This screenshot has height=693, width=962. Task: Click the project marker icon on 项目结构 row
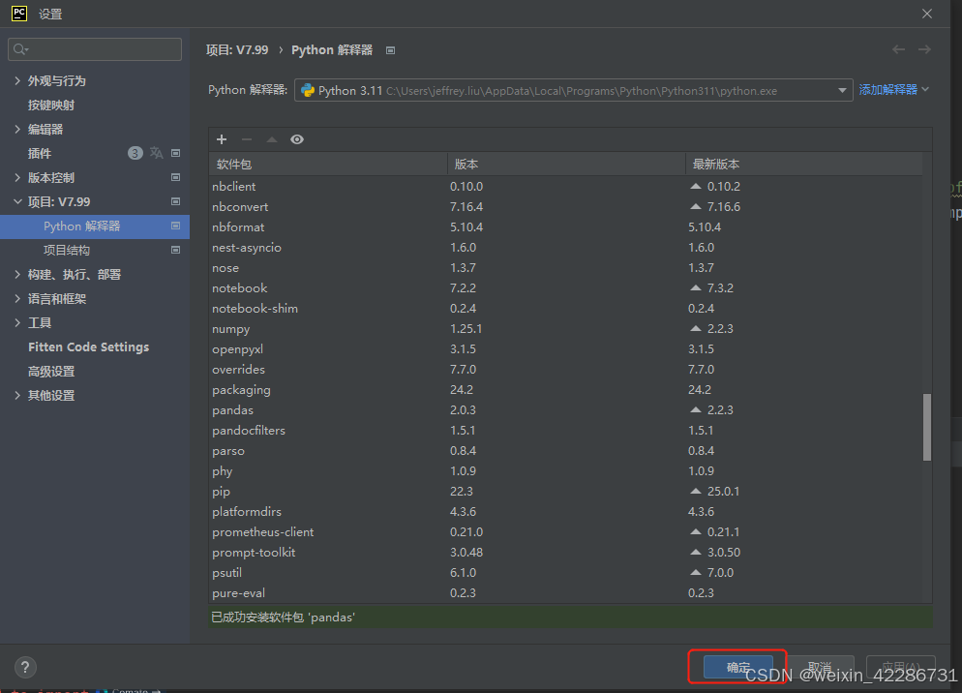pyautogui.click(x=175, y=250)
